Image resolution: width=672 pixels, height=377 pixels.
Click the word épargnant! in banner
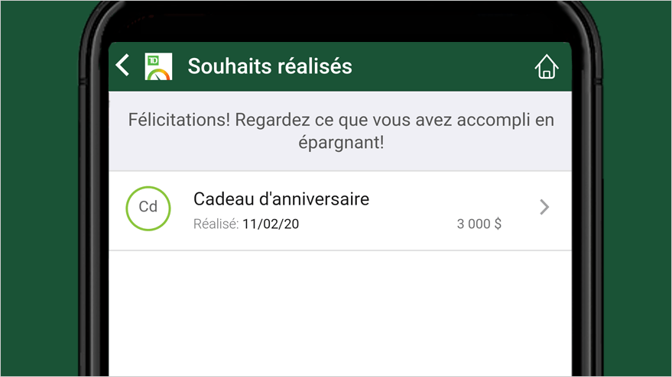coord(341,143)
